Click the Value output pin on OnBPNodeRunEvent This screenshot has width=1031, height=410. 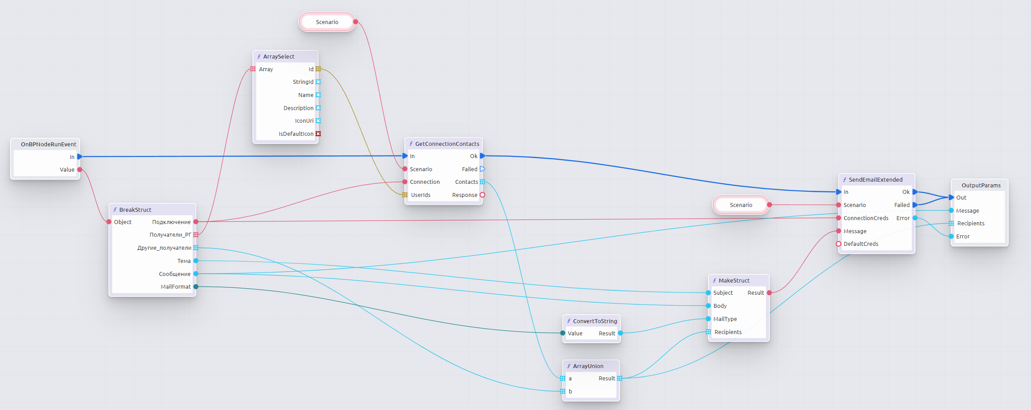click(x=79, y=169)
